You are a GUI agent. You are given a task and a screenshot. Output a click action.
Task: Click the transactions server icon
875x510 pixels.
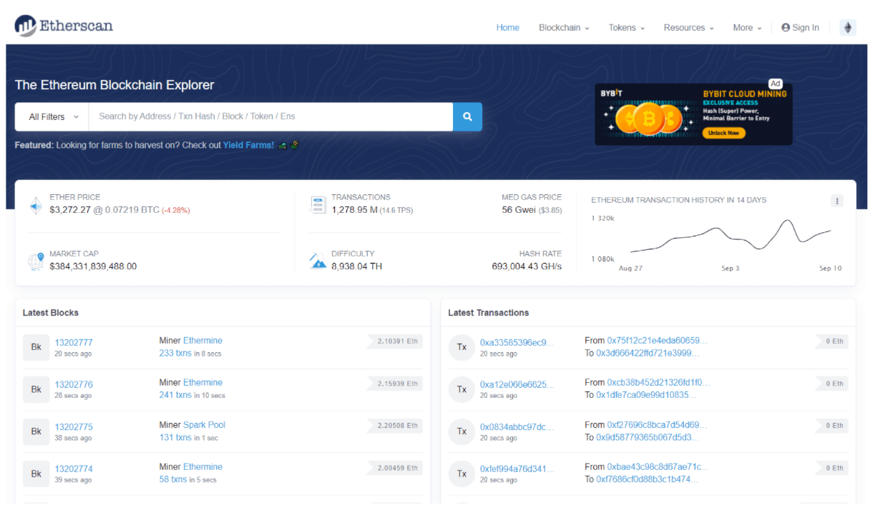(318, 205)
